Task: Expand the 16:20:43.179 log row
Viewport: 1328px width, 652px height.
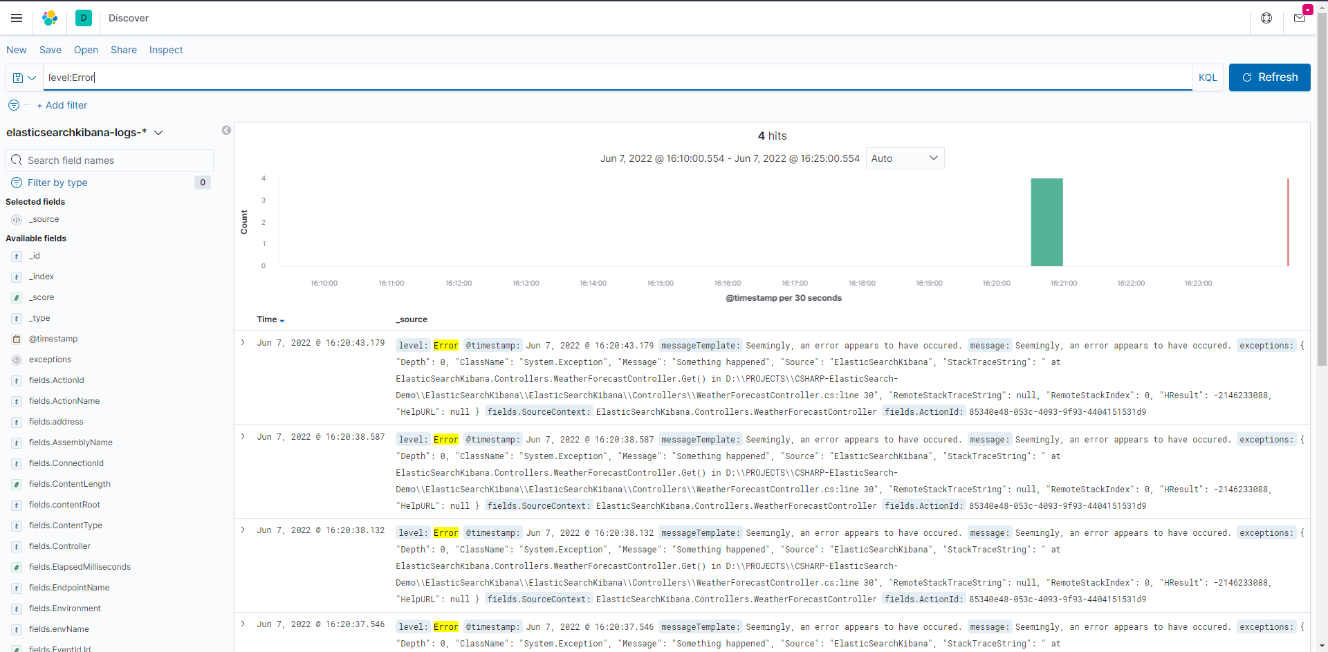Action: pyautogui.click(x=243, y=342)
